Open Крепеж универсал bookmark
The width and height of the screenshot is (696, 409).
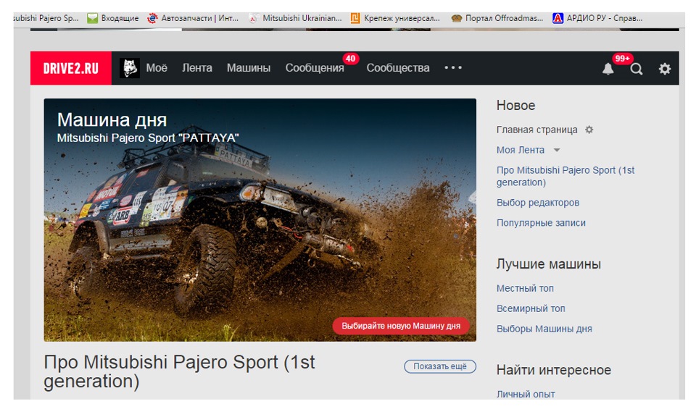[x=395, y=18]
